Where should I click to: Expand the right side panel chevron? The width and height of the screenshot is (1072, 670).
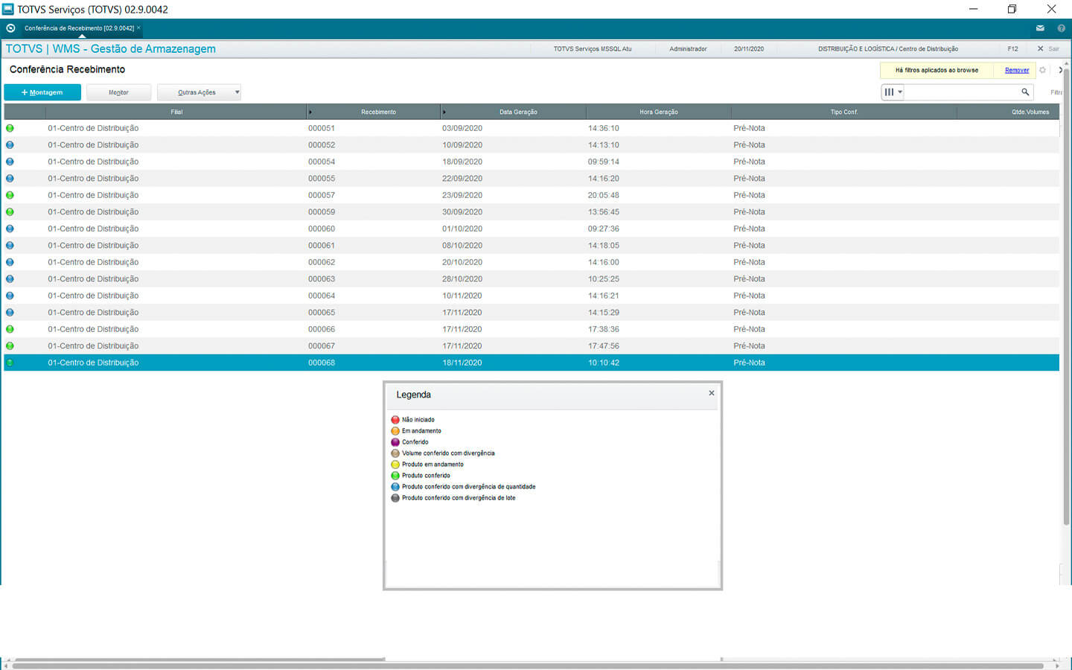[1061, 70]
